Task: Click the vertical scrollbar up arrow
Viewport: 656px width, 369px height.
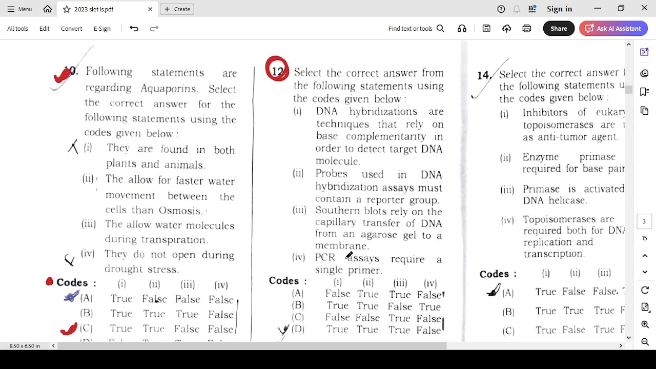Action: 629,45
